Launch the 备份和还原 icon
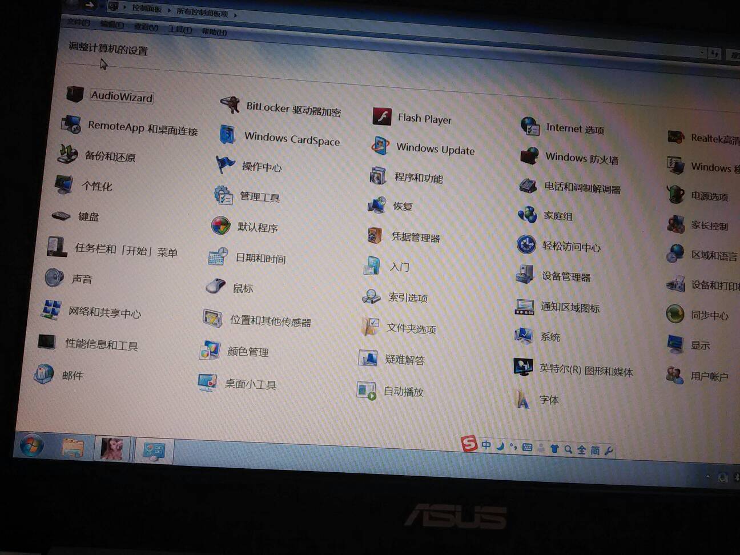Image resolution: width=740 pixels, height=555 pixels. (68, 153)
